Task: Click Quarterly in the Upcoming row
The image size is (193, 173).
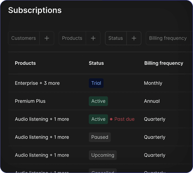Action: pos(154,155)
